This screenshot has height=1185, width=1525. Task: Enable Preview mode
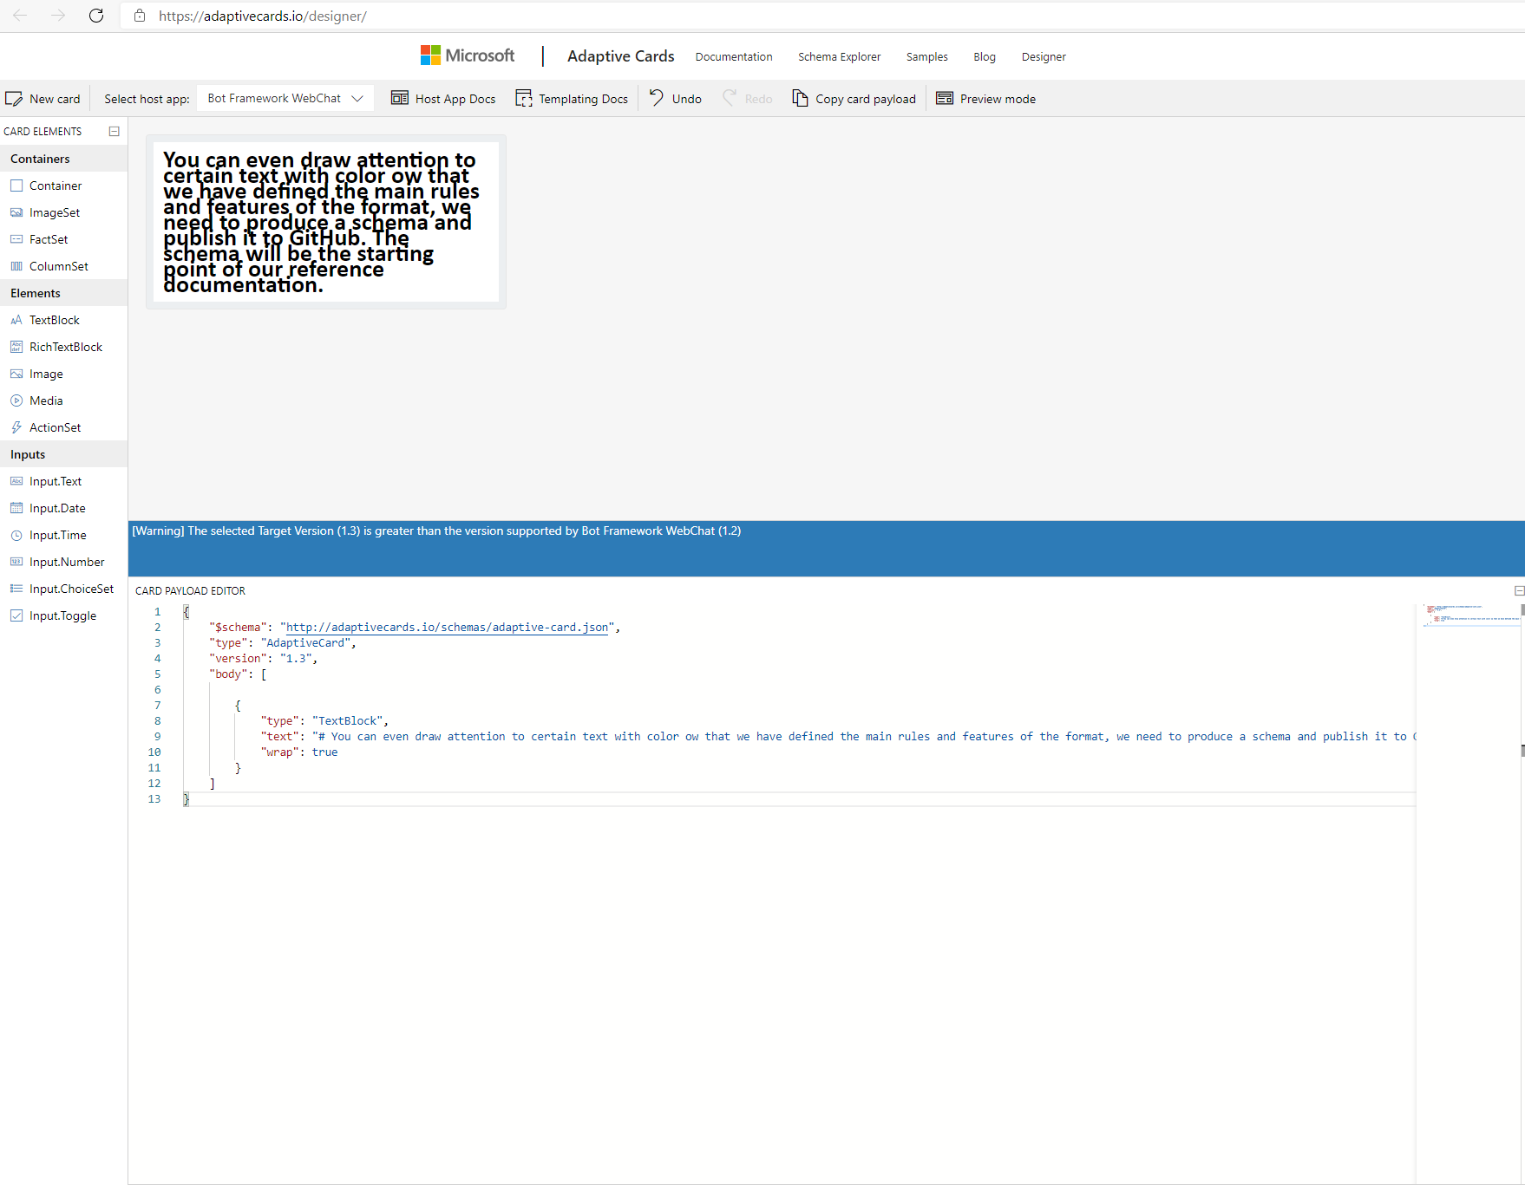(985, 98)
